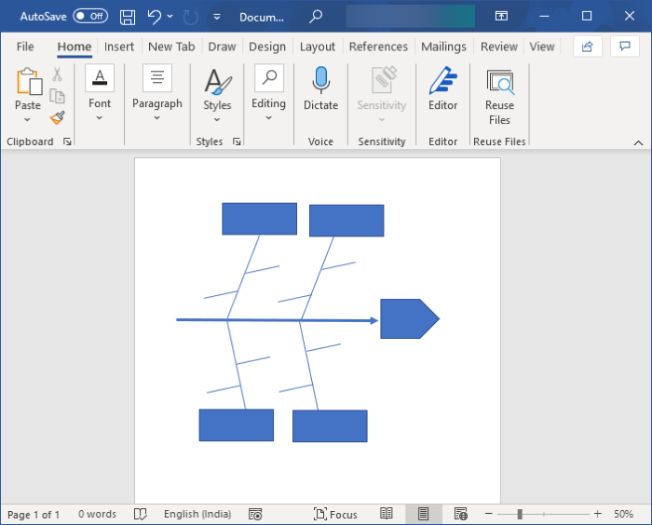Expand the Paragraph dropdown

(x=156, y=91)
